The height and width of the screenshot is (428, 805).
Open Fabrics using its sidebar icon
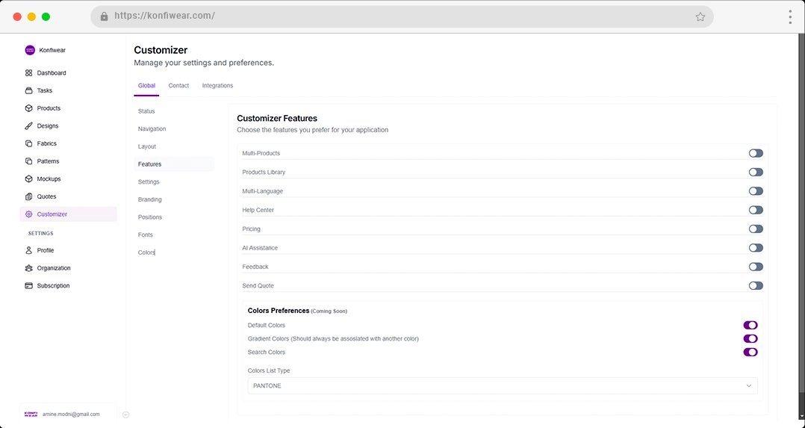coord(29,143)
